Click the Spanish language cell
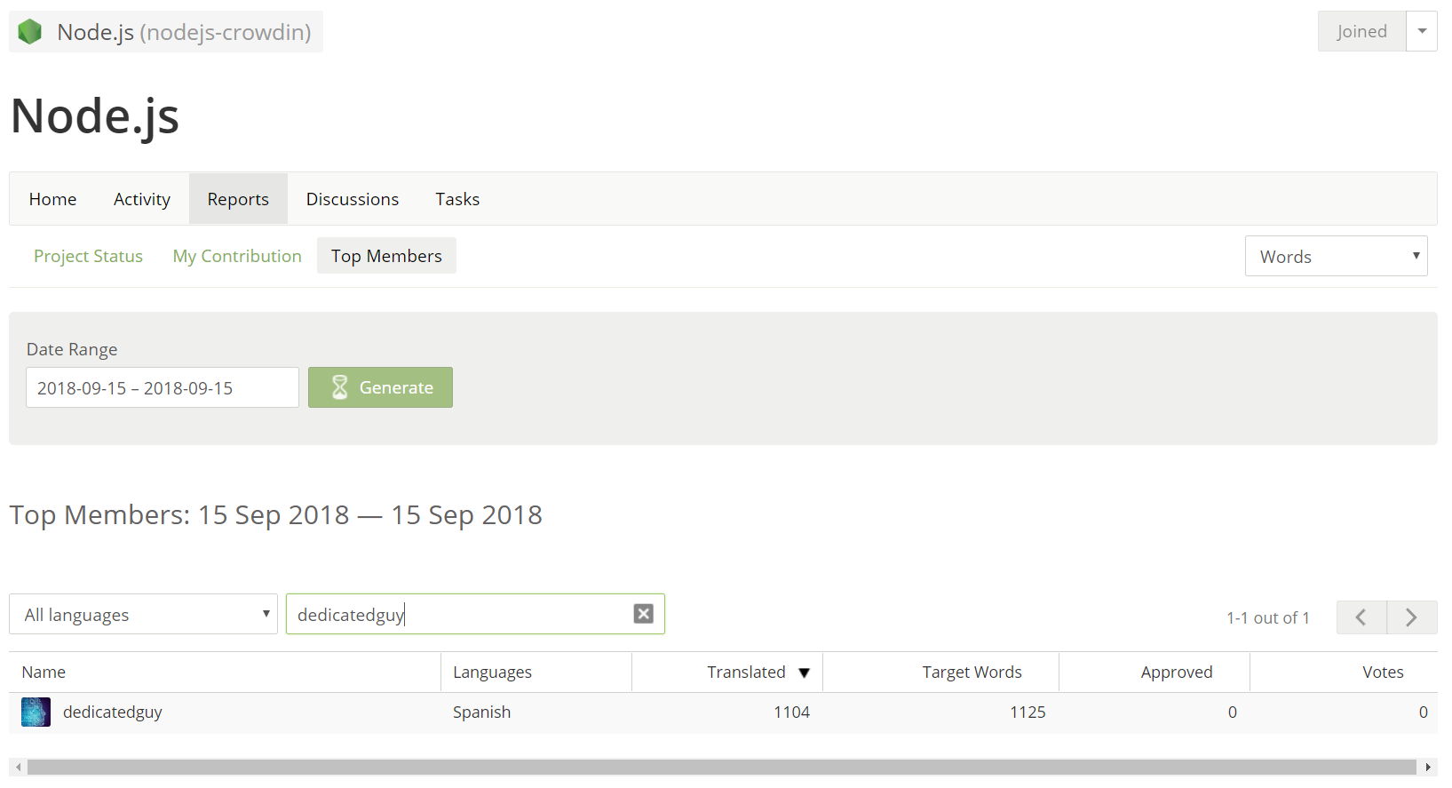The height and width of the screenshot is (788, 1452). pyautogui.click(x=481, y=712)
